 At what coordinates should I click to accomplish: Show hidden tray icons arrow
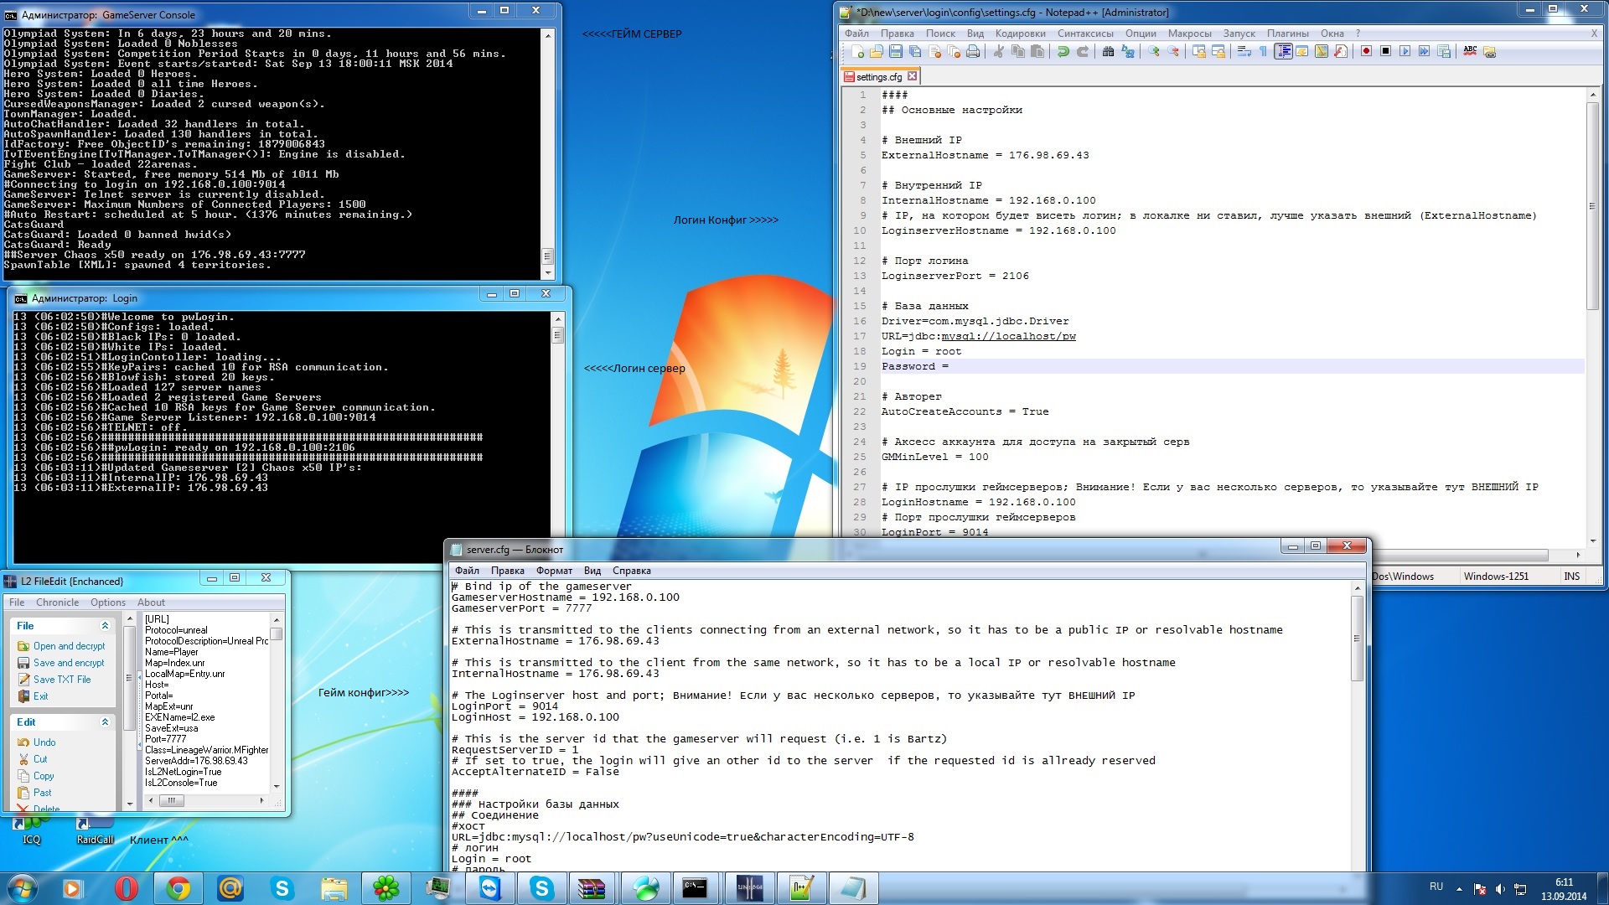[1459, 888]
